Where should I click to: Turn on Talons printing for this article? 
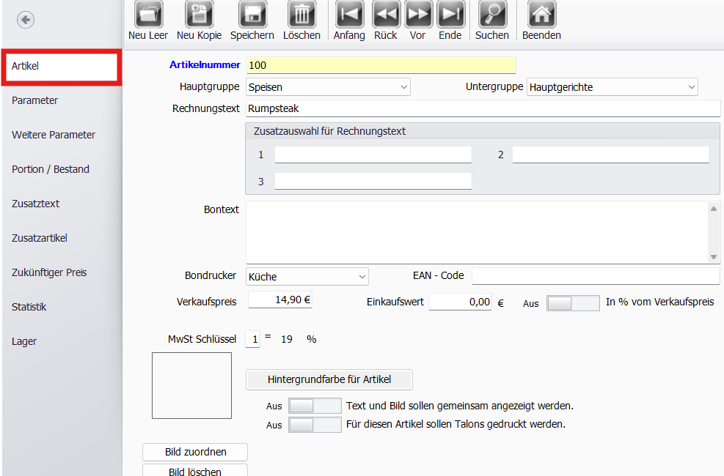pos(315,425)
